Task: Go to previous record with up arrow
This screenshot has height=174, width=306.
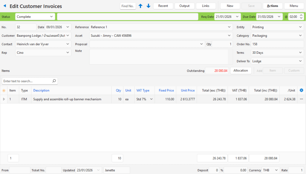Action: [x=140, y=6]
